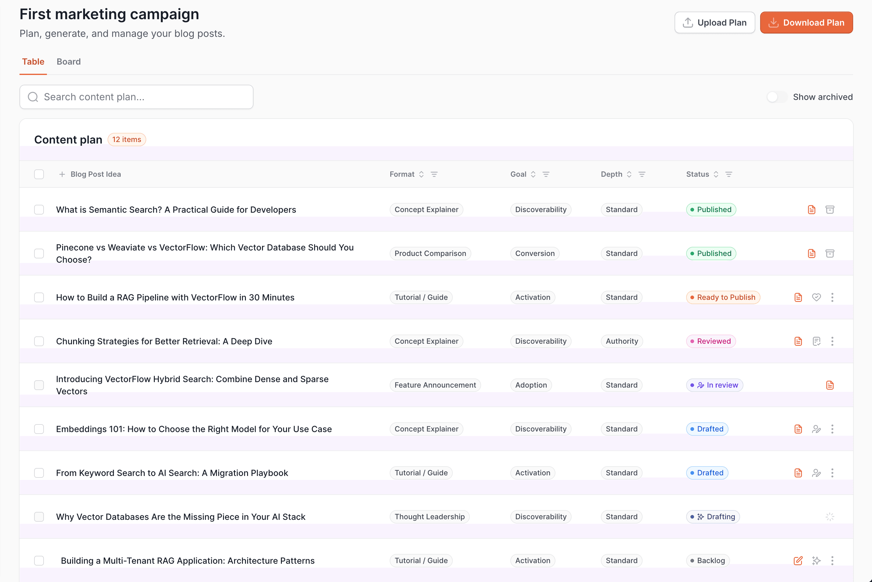This screenshot has width=872, height=582.
Task: Click the green Published status badge
Action: point(711,209)
